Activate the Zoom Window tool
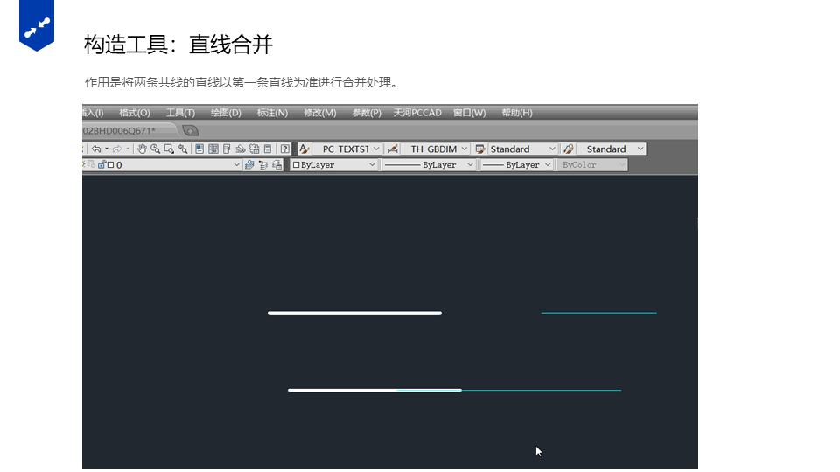Viewport: 840px width, 472px height. click(169, 149)
